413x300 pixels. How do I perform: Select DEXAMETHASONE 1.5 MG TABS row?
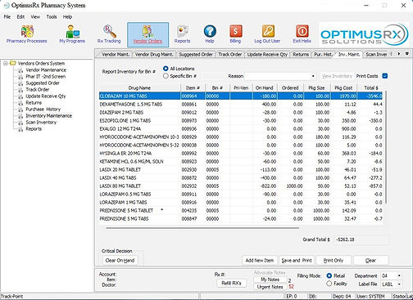click(x=241, y=105)
